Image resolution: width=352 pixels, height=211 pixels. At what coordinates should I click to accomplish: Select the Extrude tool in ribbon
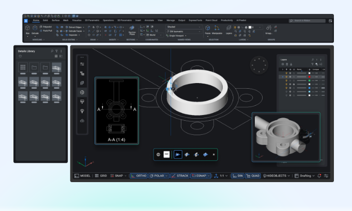(x=35, y=29)
